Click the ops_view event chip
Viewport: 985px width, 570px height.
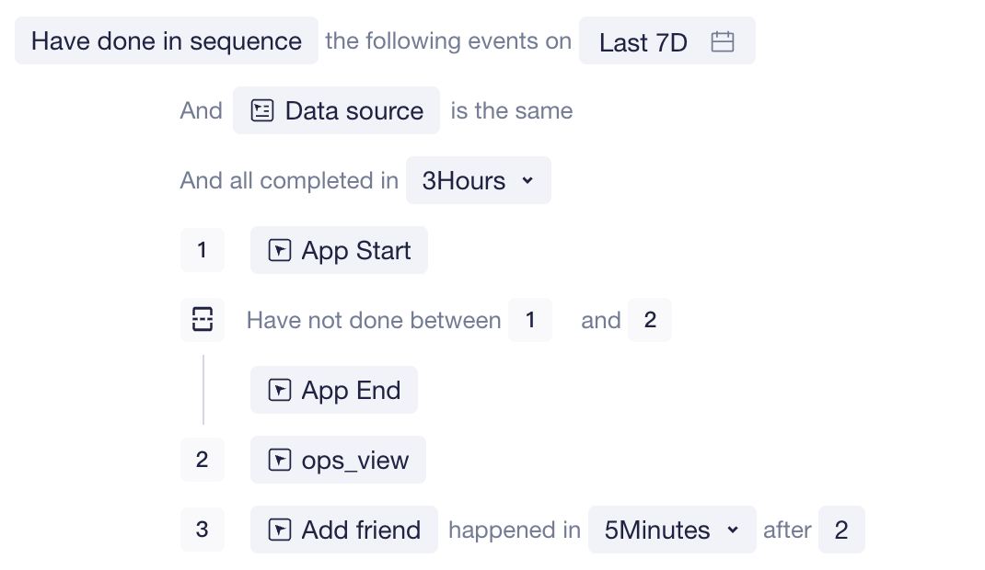pyautogui.click(x=338, y=460)
